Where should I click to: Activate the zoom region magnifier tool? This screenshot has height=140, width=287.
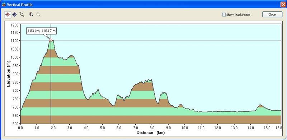click(22, 15)
